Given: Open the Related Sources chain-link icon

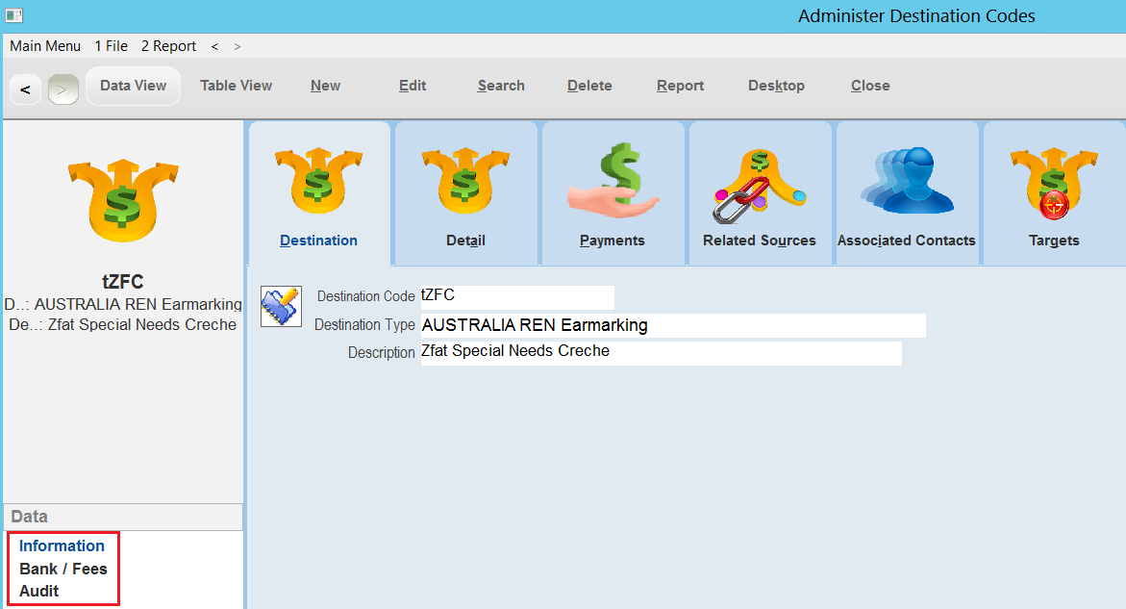Looking at the screenshot, I should 760,186.
